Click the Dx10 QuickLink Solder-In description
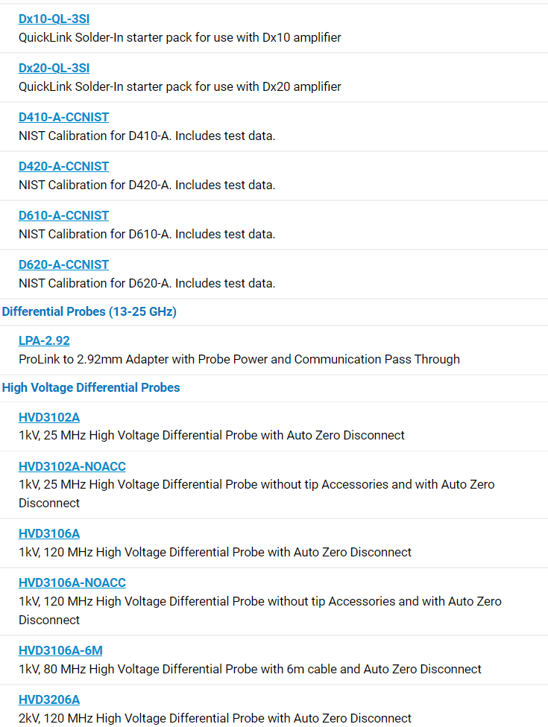The height and width of the screenshot is (727, 548). coord(180,37)
